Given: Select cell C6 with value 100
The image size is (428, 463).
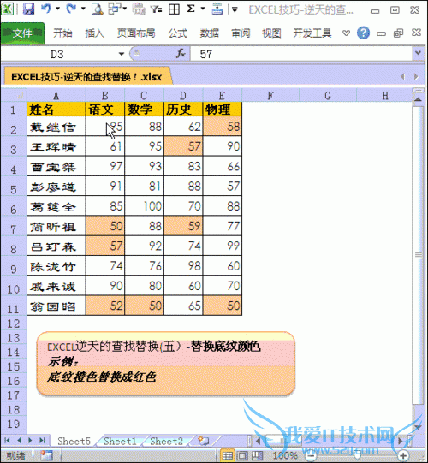Looking at the screenshot, I should pos(144,205).
